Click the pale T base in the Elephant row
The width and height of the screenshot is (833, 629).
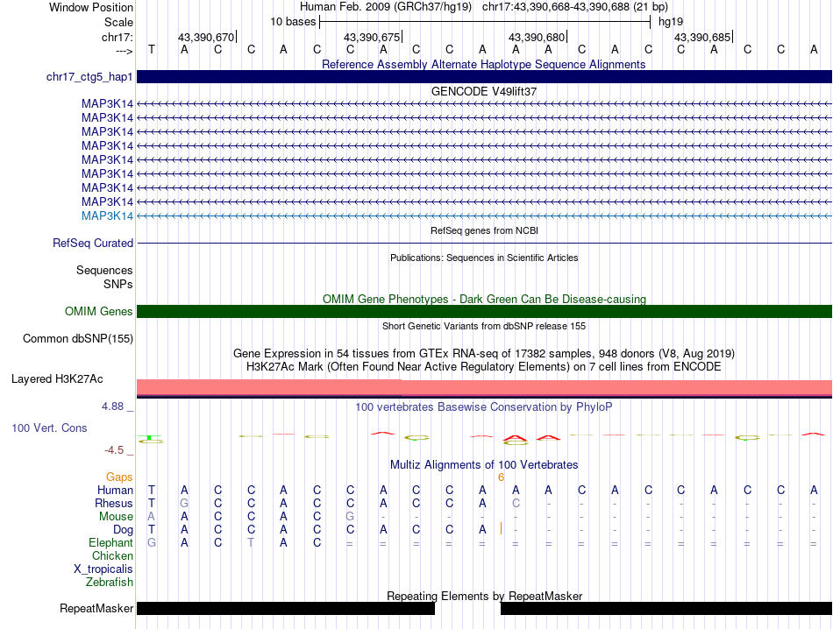[251, 542]
